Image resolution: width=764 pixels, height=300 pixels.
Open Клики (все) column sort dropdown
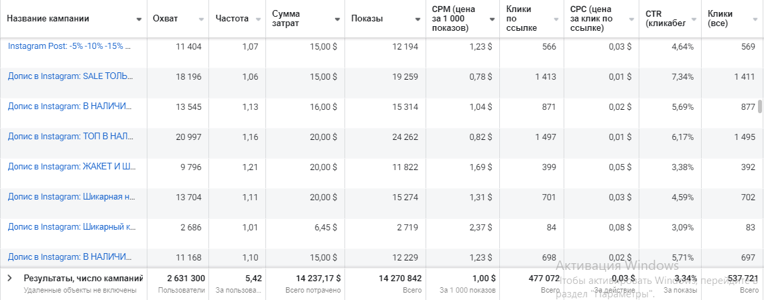[x=757, y=19]
